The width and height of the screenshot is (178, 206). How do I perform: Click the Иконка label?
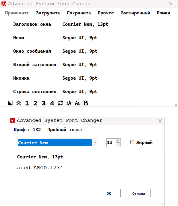pos(21,78)
